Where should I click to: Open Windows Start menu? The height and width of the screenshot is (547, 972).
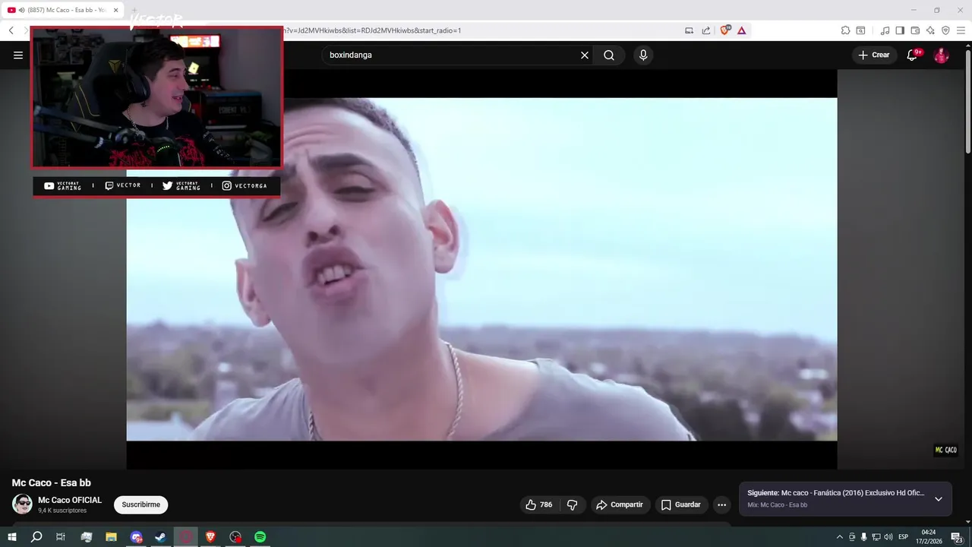12,537
